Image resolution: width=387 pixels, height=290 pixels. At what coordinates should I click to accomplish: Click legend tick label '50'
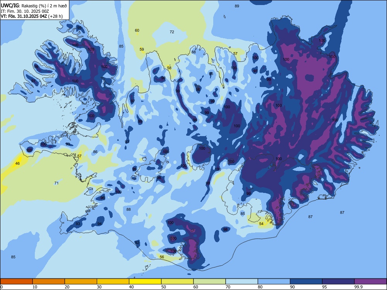coord(164,287)
